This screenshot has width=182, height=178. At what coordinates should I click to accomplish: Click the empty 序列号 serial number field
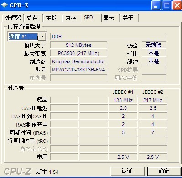78,78
